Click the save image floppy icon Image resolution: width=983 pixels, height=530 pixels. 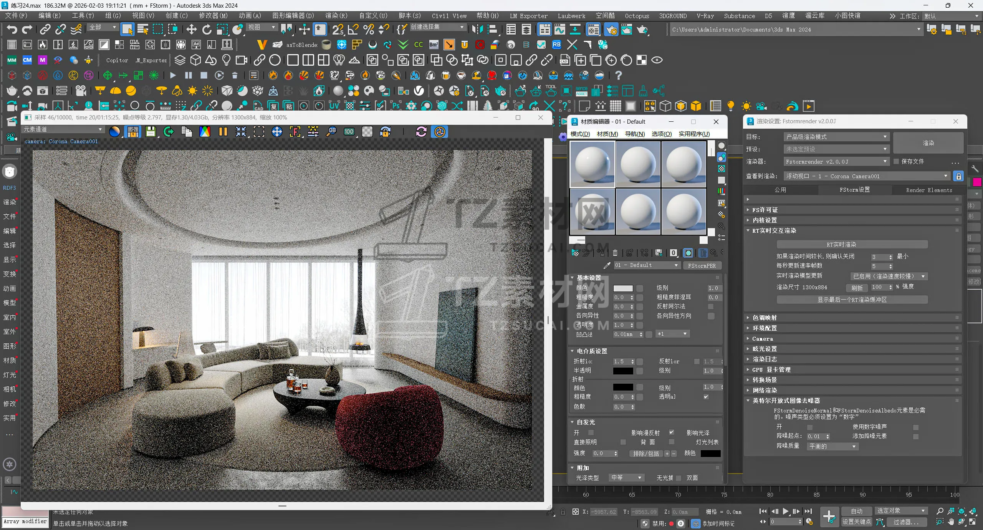[x=151, y=132]
